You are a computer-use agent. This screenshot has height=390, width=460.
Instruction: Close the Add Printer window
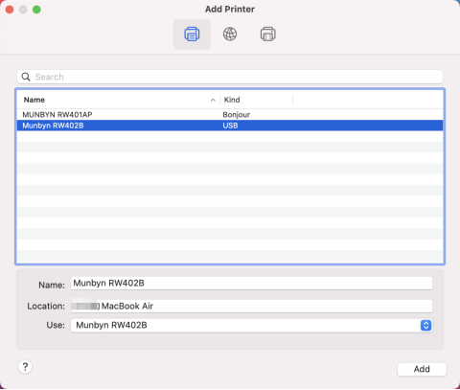coord(10,10)
